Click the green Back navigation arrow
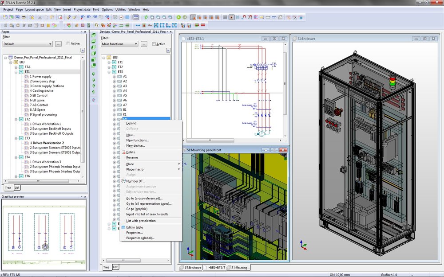The width and height of the screenshot is (444, 277). tap(178, 17)
